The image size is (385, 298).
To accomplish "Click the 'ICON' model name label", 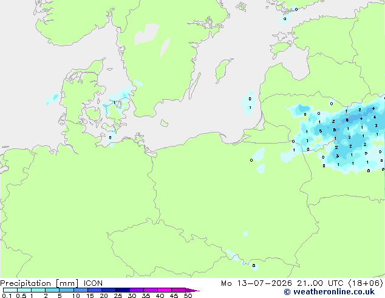I will click(93, 283).
